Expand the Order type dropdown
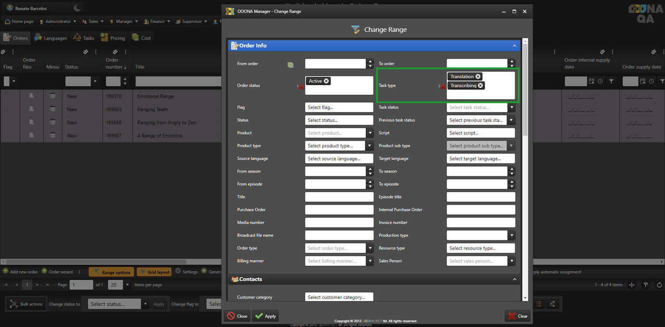The height and width of the screenshot is (327, 665). tap(369, 248)
